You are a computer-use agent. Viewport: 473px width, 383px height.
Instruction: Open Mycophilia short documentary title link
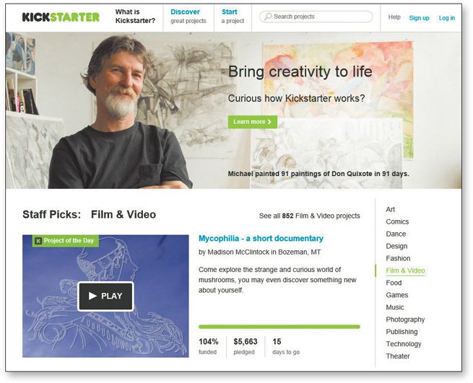point(261,238)
